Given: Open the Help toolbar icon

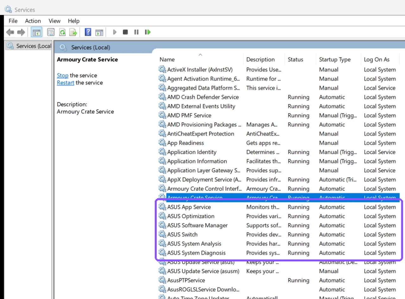Looking at the screenshot, I should click(88, 32).
